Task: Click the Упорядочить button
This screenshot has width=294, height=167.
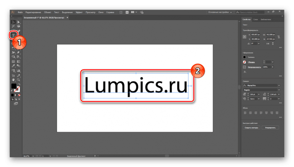Action: [270, 128]
